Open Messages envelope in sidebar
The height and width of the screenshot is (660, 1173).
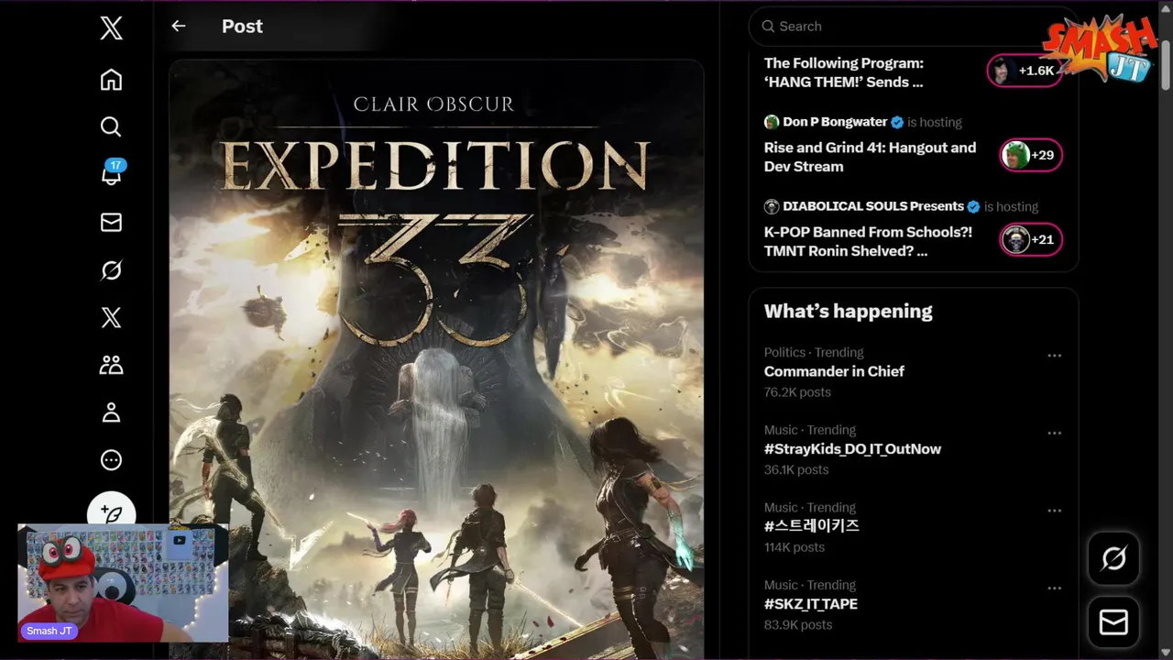click(x=111, y=222)
